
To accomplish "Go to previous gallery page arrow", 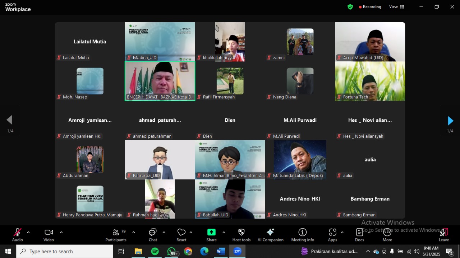I will point(10,120).
